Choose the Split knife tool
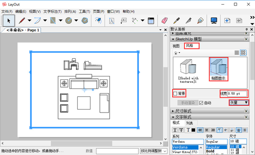 (x=189, y=21)
